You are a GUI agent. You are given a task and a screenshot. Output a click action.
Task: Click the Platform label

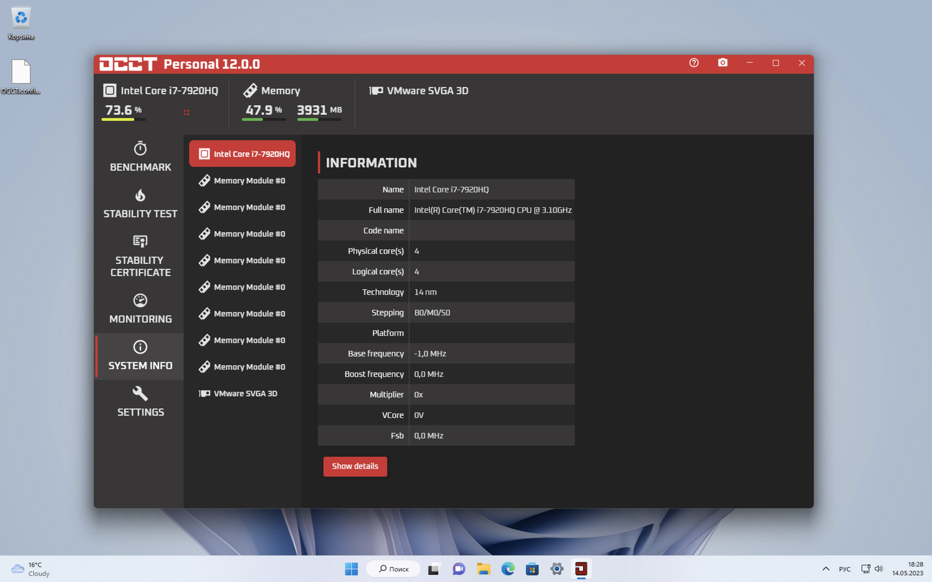pyautogui.click(x=388, y=333)
